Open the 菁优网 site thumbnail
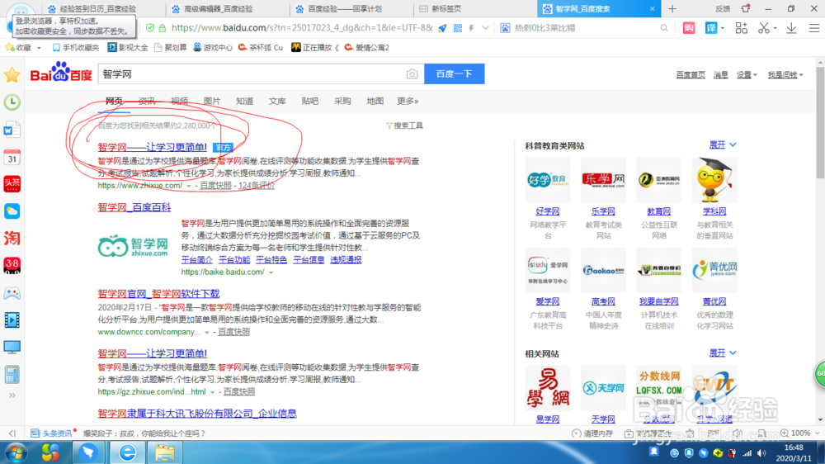The image size is (825, 464). [x=714, y=270]
